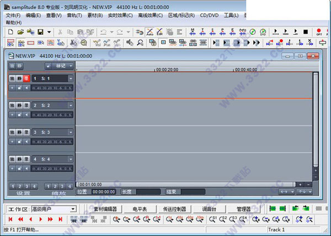Mute track 3
The width and height of the screenshot is (331, 236).
pos(19,132)
